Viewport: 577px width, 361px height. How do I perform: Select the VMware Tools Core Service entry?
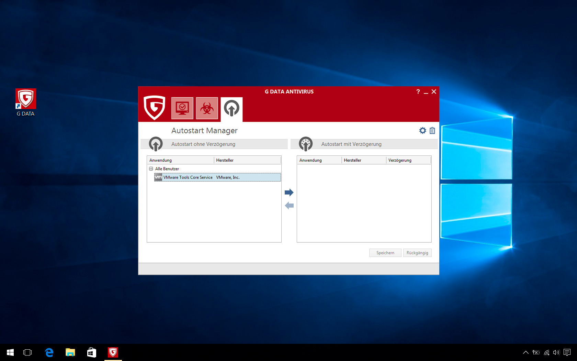pyautogui.click(x=188, y=177)
